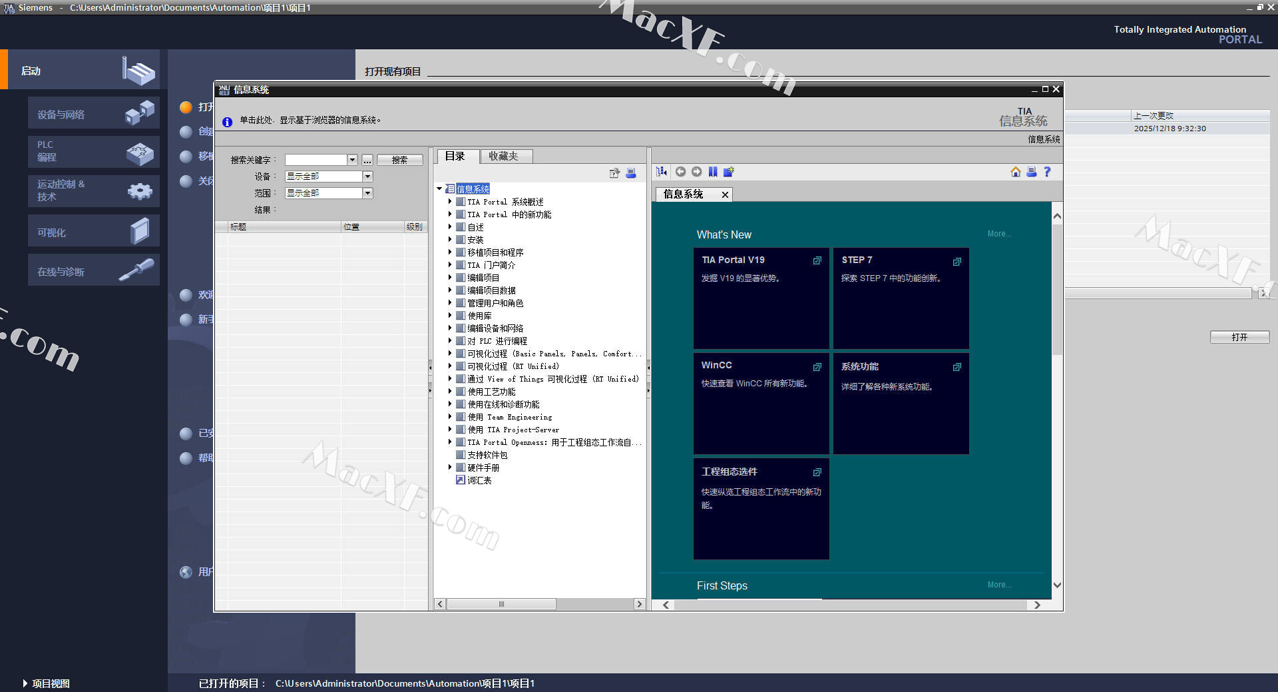Collapse the 信息系统 root node
This screenshot has width=1278, height=692.
coord(439,189)
